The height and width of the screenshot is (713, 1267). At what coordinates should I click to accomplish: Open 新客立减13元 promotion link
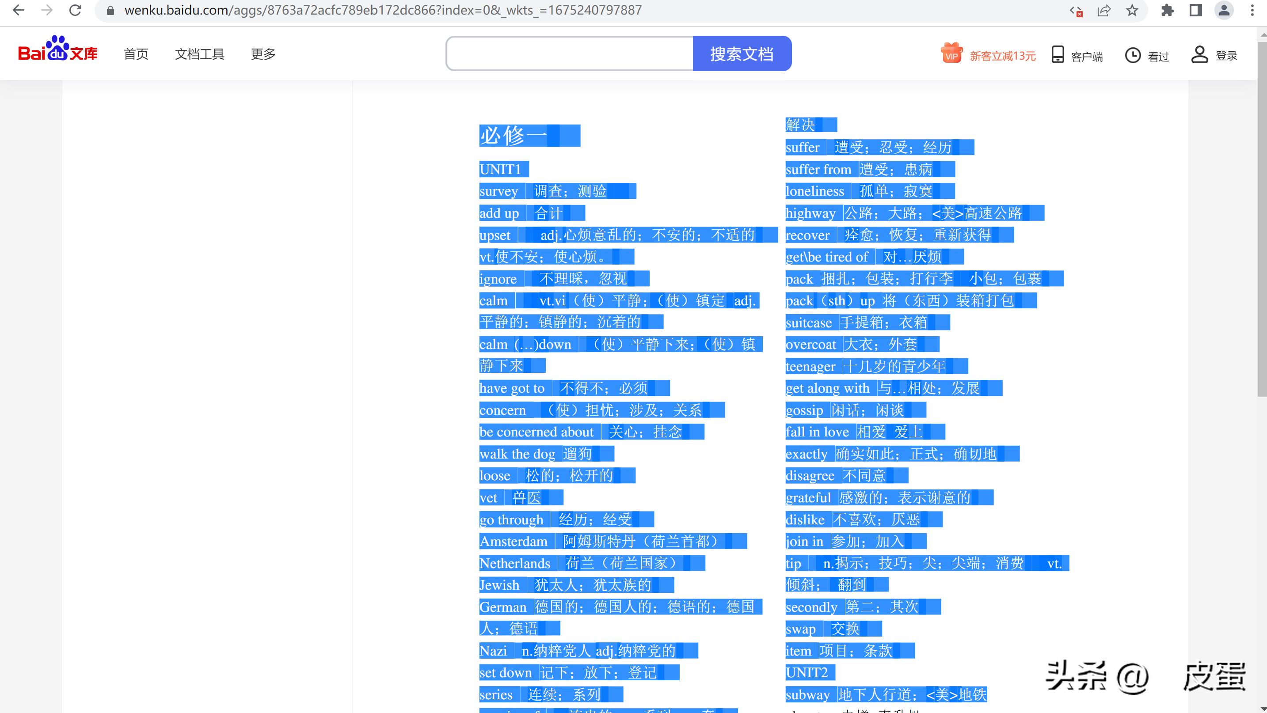1002,56
